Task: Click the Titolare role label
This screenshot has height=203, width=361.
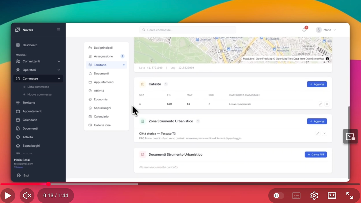Action: pos(18,167)
